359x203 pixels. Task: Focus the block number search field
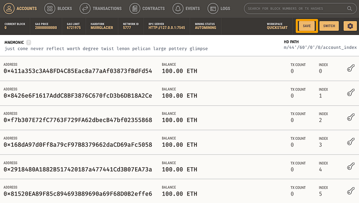299,8
